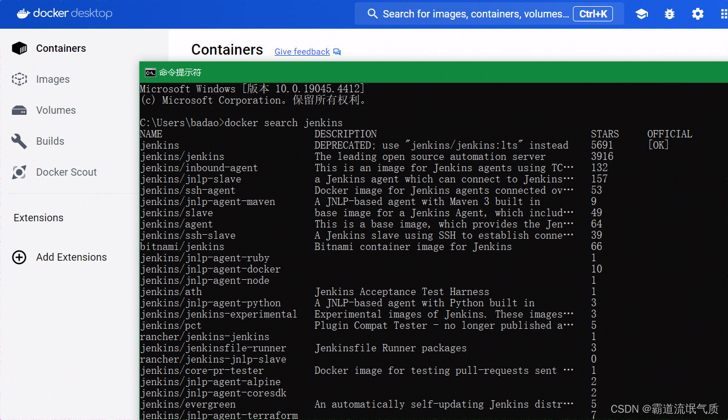The height and width of the screenshot is (420, 728).
Task: Click the 'Jenkinsfile Runner packages' description
Action: point(391,348)
